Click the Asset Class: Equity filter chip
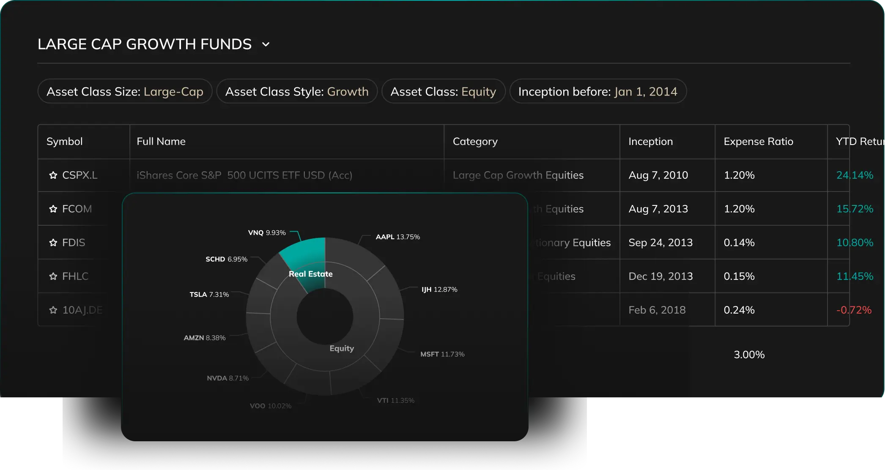The width and height of the screenshot is (888, 470). 443,91
